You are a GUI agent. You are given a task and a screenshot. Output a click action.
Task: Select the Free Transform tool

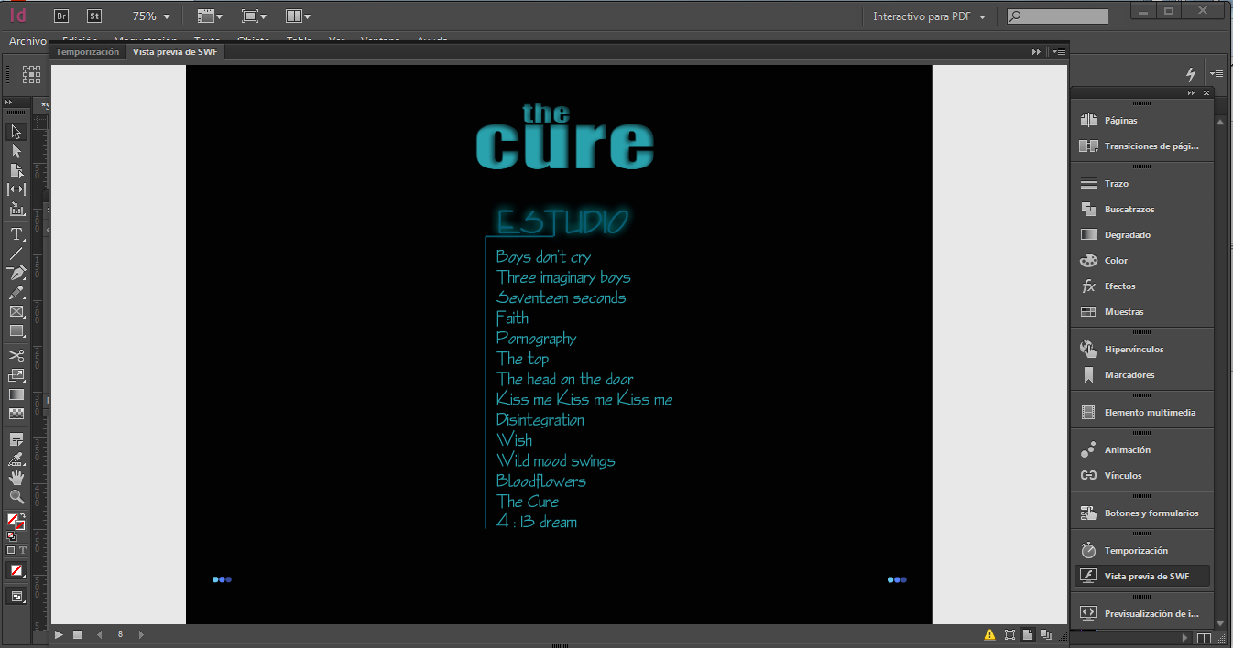point(16,375)
